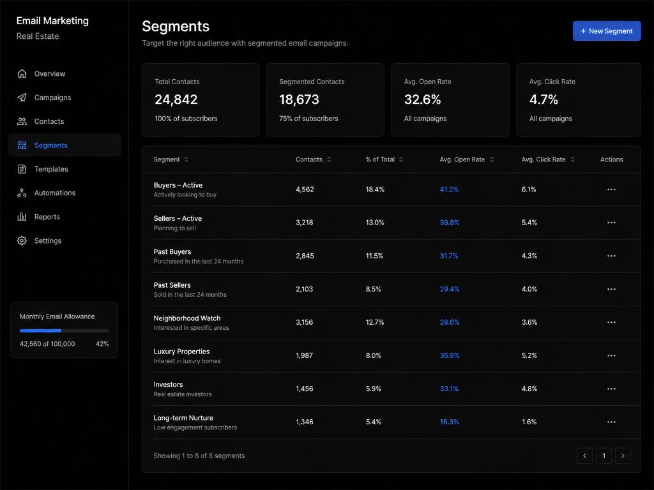Click the Email Marketing app title
The height and width of the screenshot is (490, 654).
(52, 20)
